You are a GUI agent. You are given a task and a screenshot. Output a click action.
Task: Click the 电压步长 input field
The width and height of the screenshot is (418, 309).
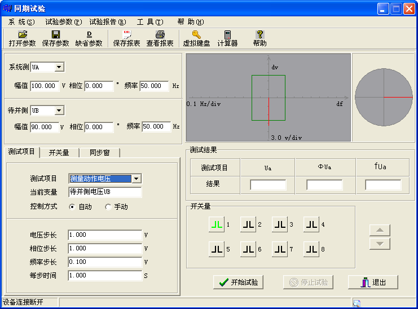[x=104, y=235]
